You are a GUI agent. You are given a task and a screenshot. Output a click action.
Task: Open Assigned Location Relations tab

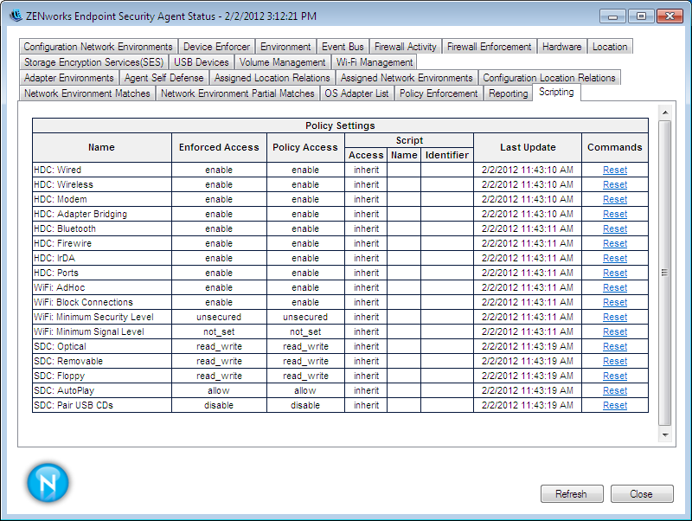(272, 78)
